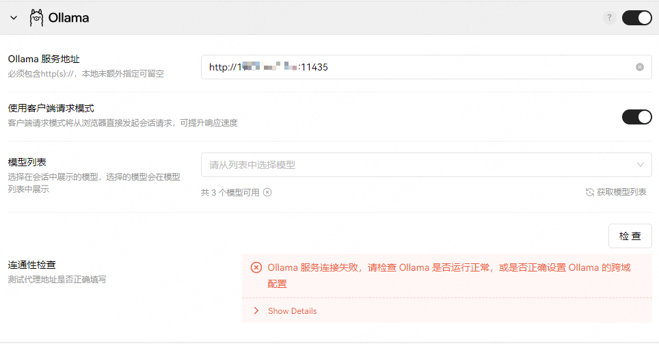This screenshot has height=344, width=659.
Task: Collapse the Ollama provider section
Action: click(14, 18)
